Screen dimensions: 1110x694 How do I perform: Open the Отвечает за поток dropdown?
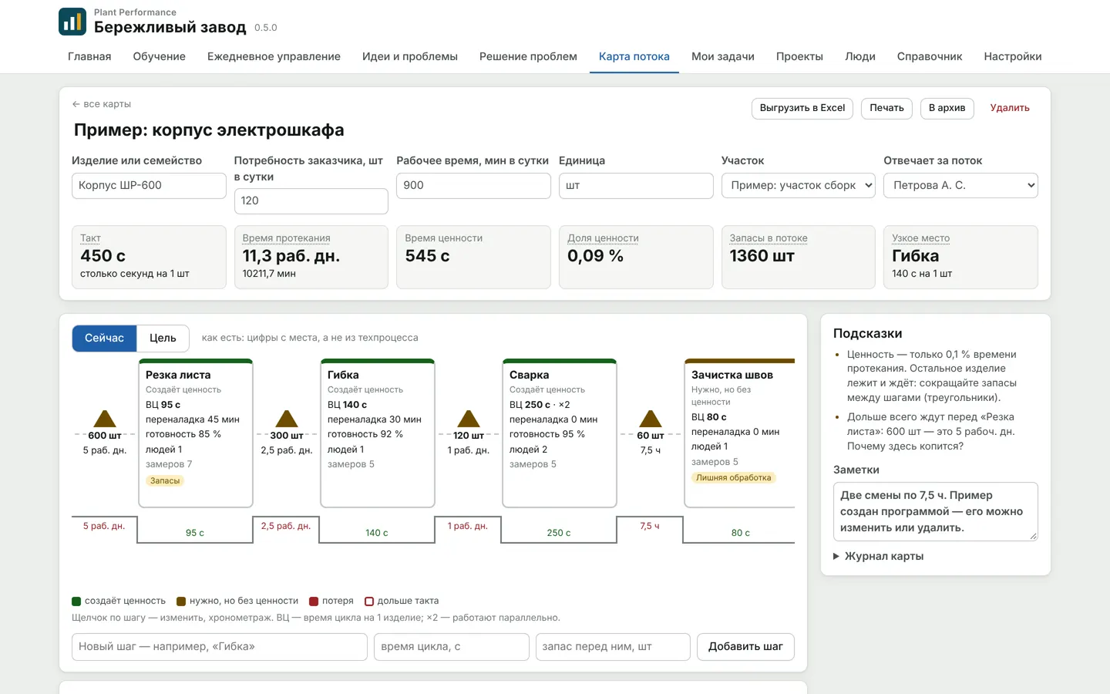tap(960, 185)
